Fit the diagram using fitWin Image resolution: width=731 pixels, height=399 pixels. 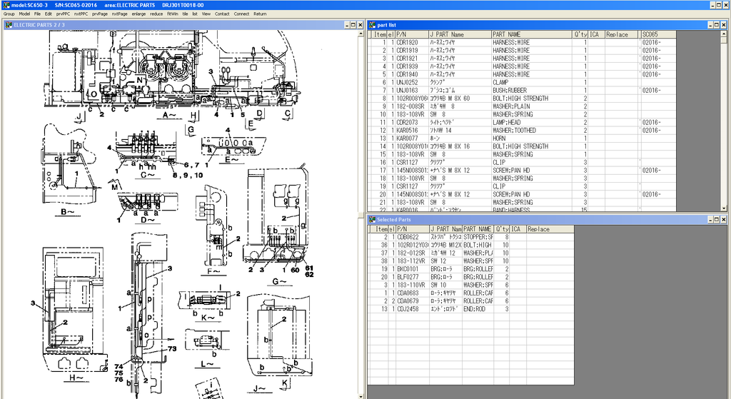[x=172, y=14]
